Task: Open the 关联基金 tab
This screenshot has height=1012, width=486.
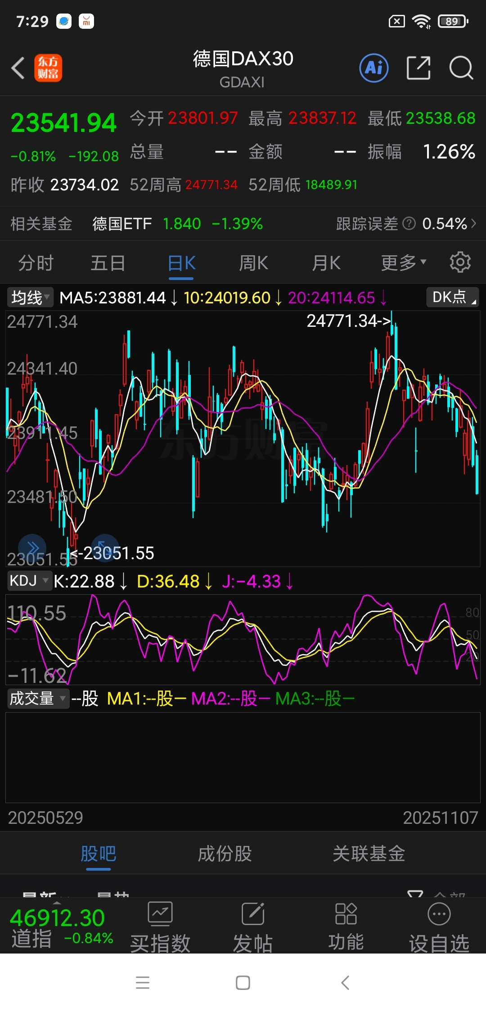Action: point(369,854)
